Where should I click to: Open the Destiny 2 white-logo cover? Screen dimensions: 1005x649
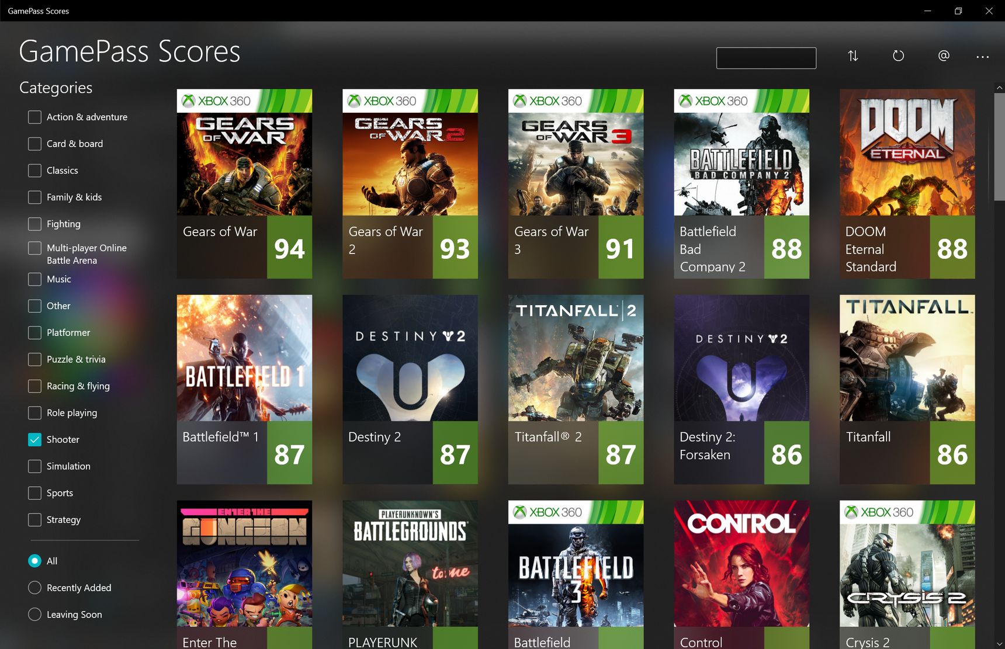(410, 358)
